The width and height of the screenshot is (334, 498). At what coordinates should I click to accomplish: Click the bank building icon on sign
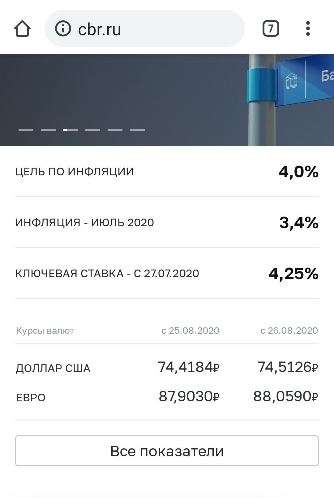291,81
